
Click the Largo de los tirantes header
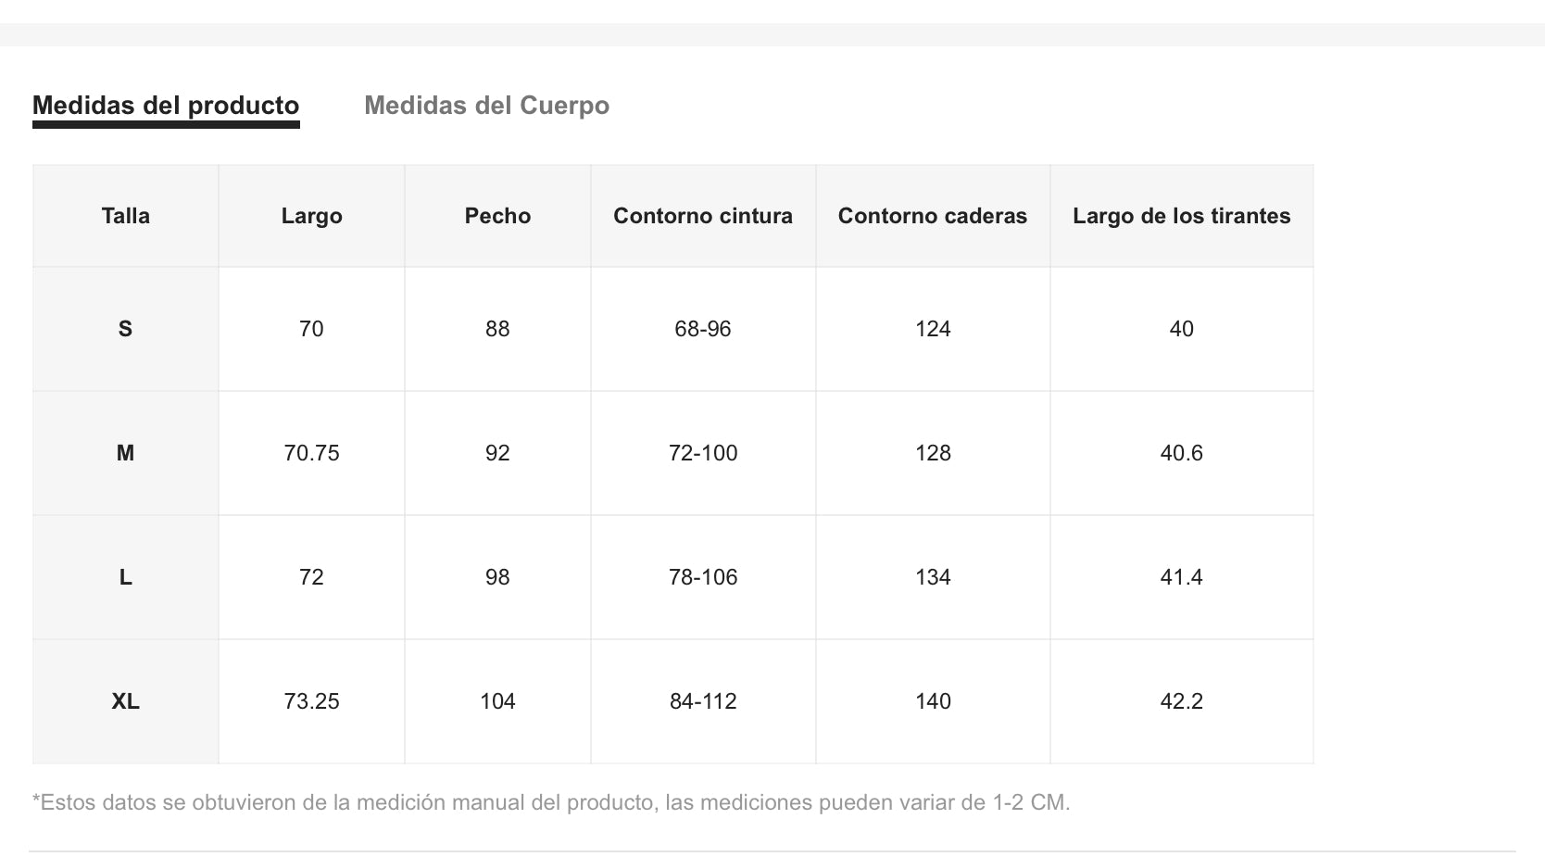pyautogui.click(x=1181, y=216)
